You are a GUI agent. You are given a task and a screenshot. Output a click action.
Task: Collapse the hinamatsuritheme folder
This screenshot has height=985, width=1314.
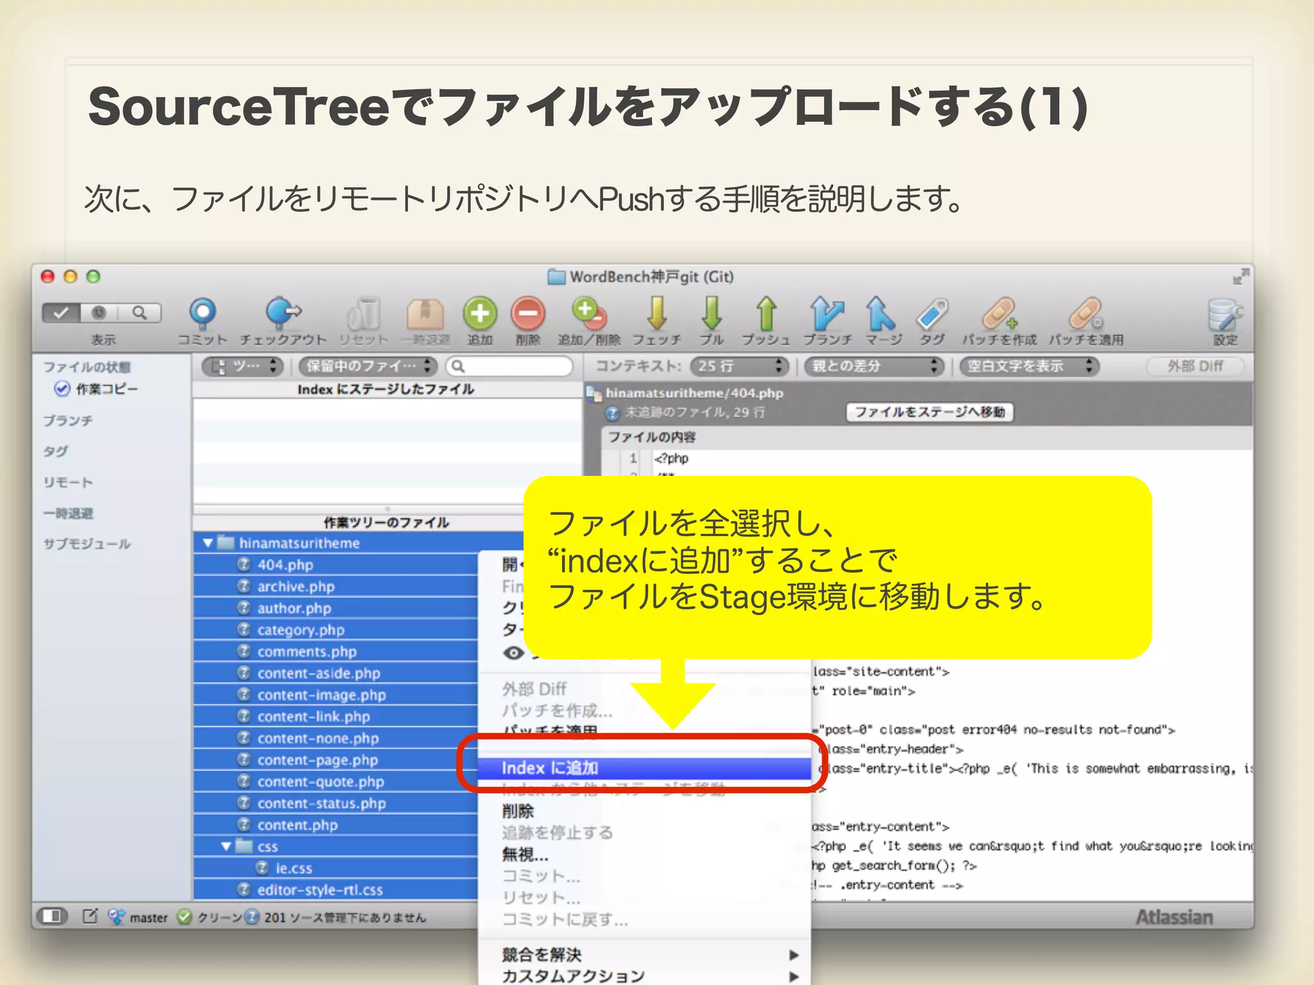(208, 543)
